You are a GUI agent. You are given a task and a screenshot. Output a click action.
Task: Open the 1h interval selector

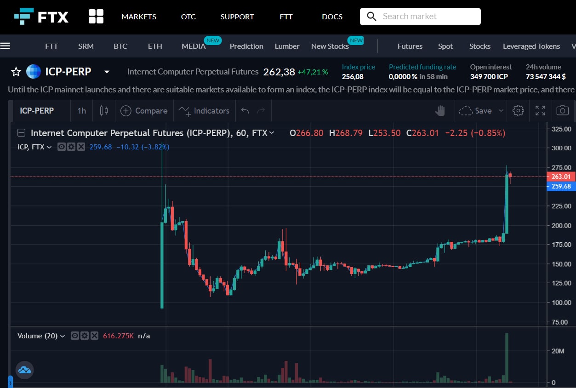(82, 111)
